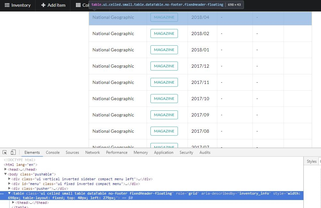Screen dimensions: 321x208
Task: Open the Memory tab
Action: click(140, 152)
